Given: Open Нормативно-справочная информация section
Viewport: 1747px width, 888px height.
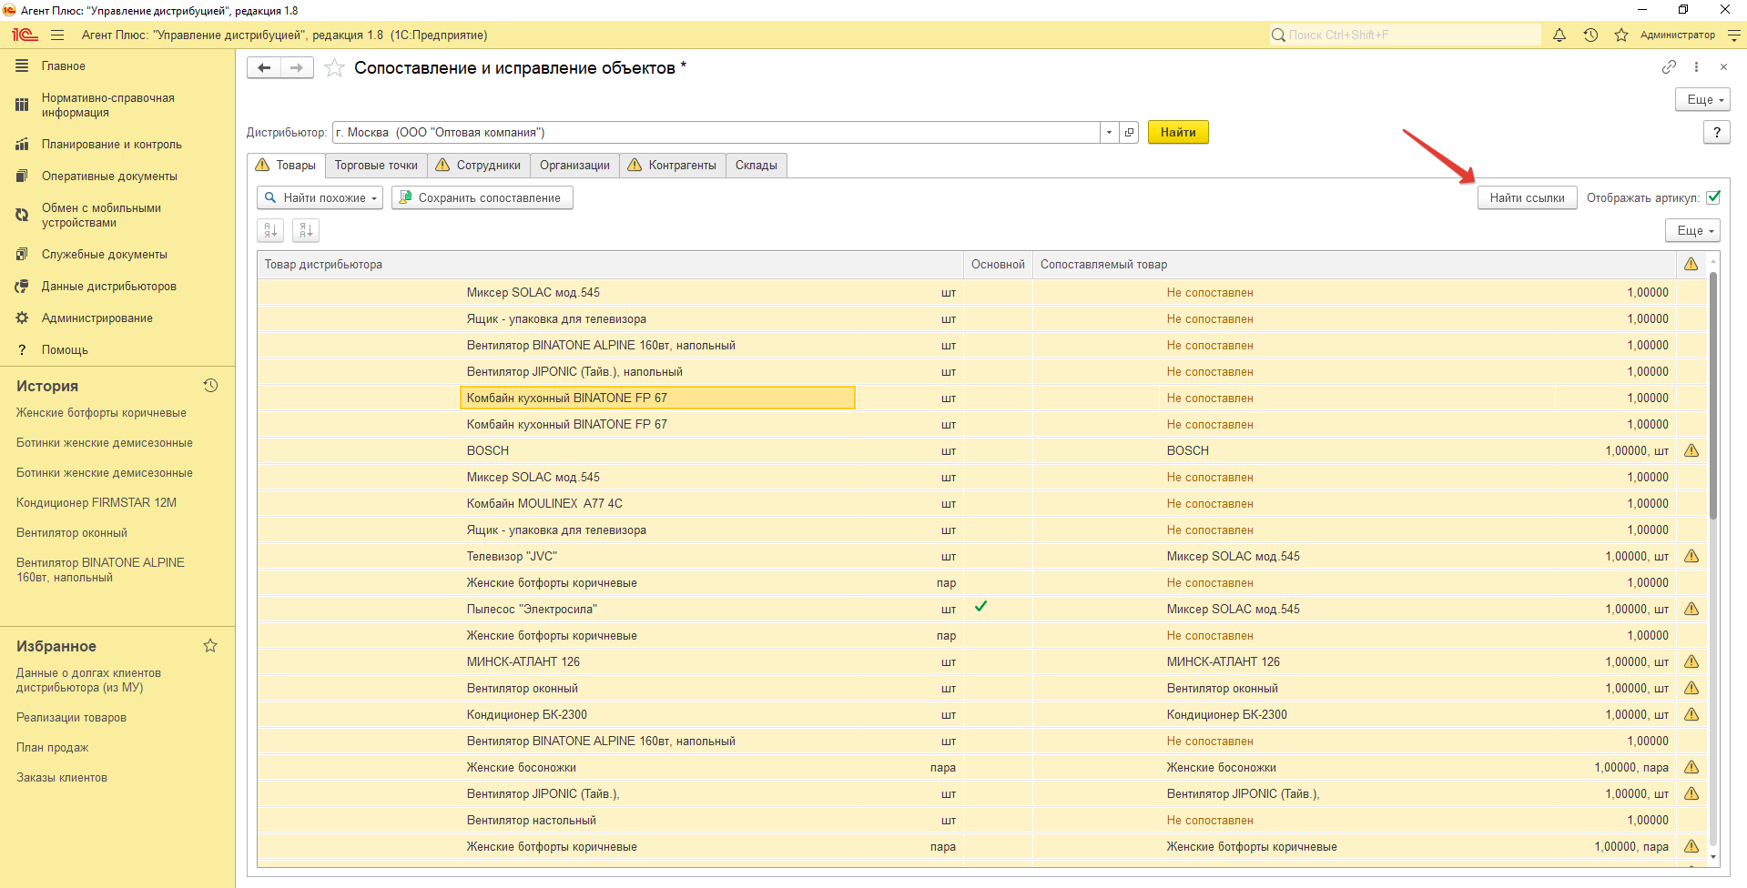Looking at the screenshot, I should (107, 105).
